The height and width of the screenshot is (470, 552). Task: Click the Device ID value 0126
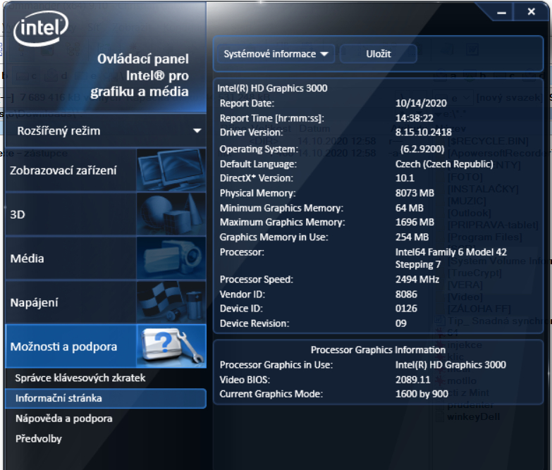pyautogui.click(x=406, y=309)
